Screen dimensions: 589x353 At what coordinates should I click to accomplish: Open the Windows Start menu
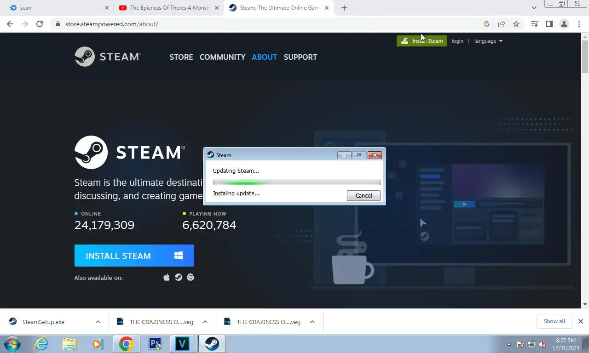(x=12, y=344)
